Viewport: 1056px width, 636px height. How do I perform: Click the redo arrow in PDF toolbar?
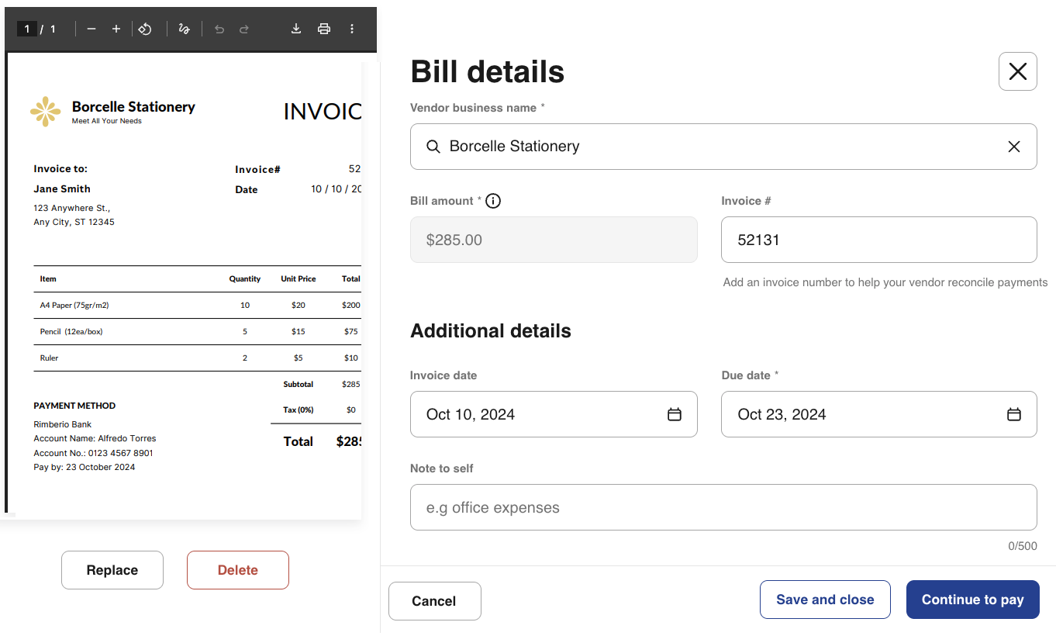[x=244, y=29]
